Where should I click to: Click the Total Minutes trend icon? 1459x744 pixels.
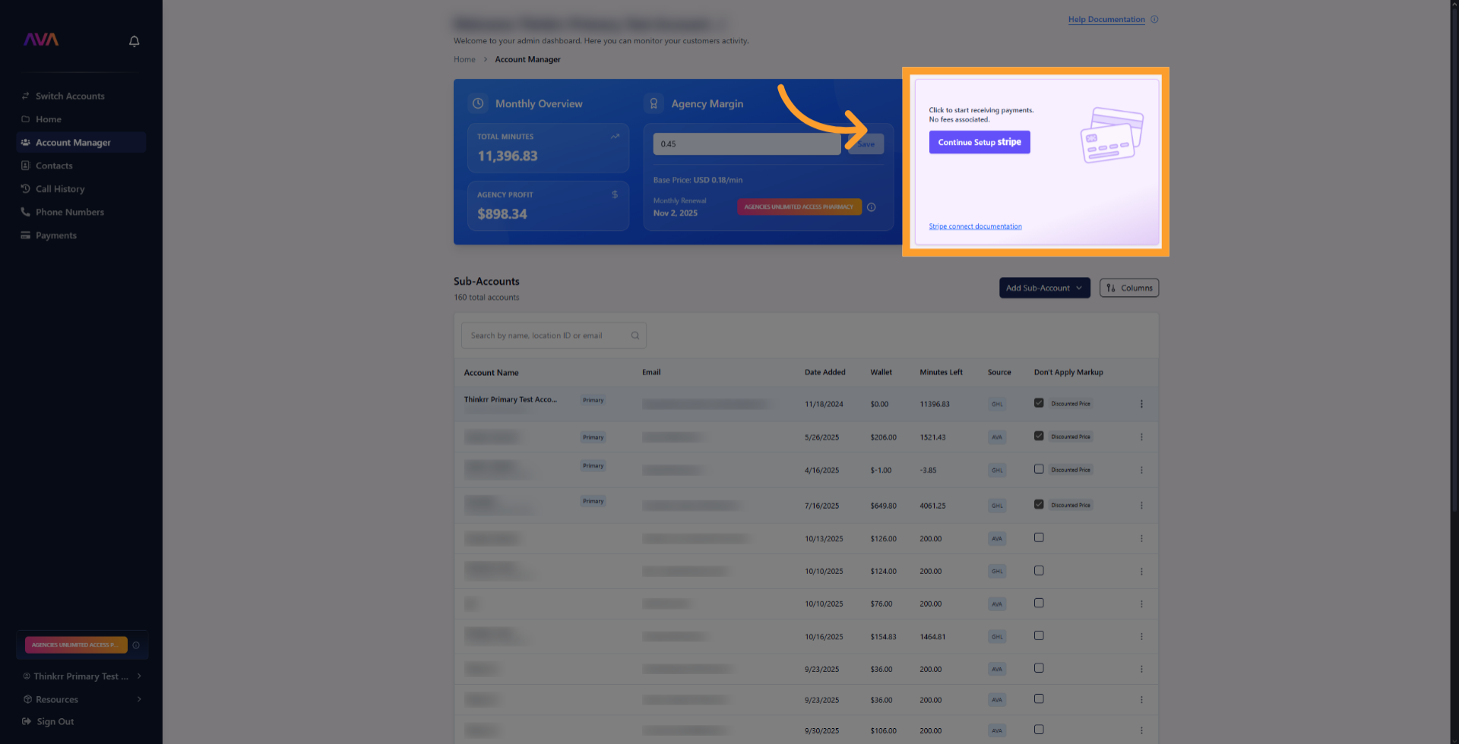point(615,137)
